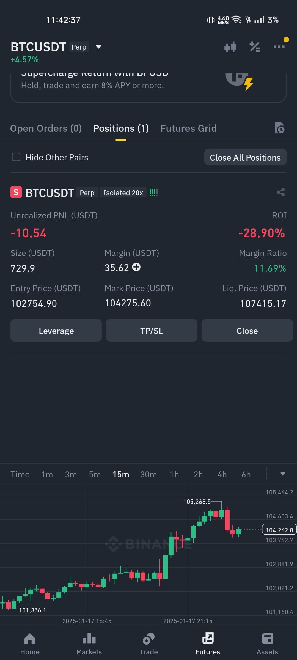This screenshot has width=297, height=660.
Task: Open the three-dot more options menu
Action: click(279, 46)
